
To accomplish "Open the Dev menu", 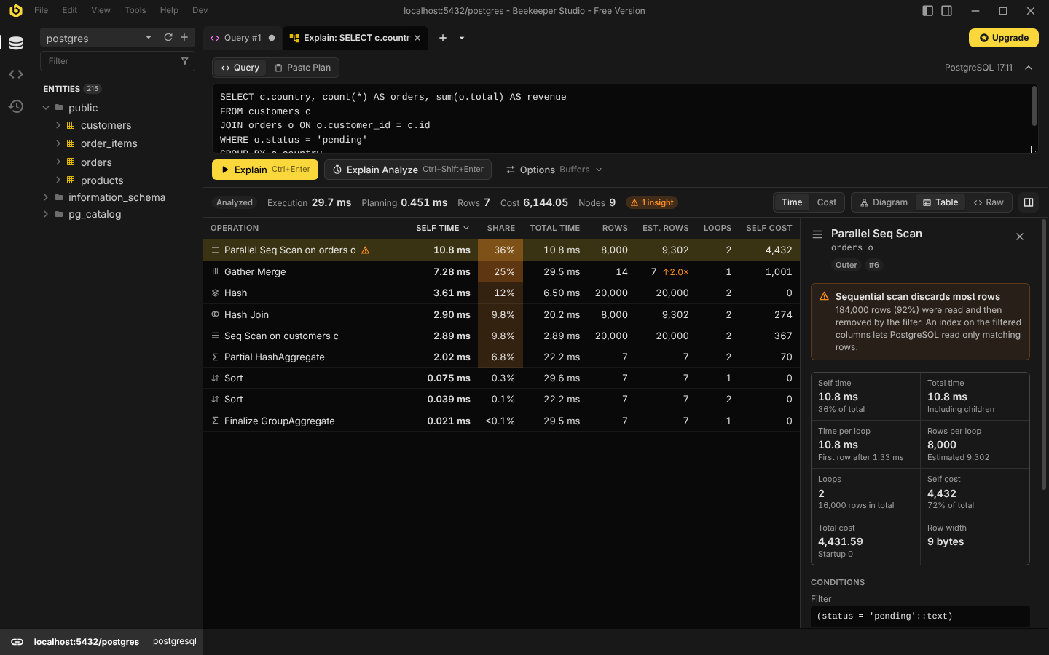I will [200, 10].
